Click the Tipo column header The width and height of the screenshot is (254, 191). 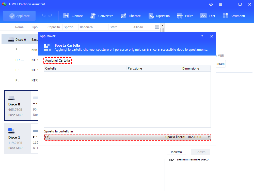(34, 27)
